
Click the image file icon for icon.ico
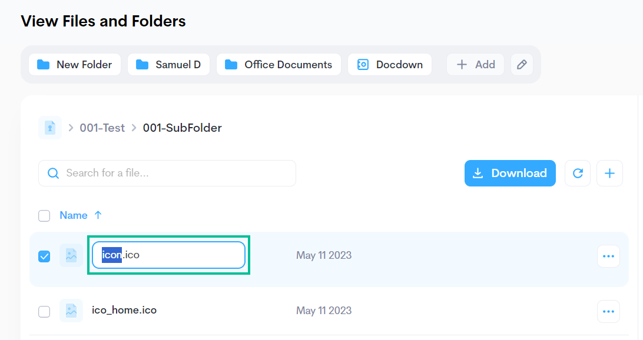point(71,256)
